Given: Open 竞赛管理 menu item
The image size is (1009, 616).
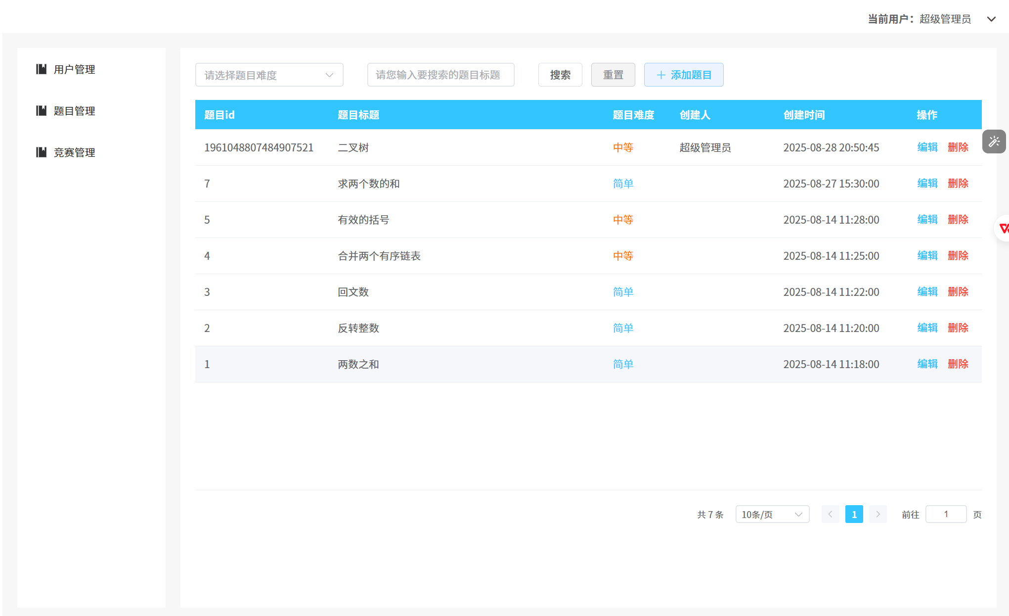Looking at the screenshot, I should 74,152.
